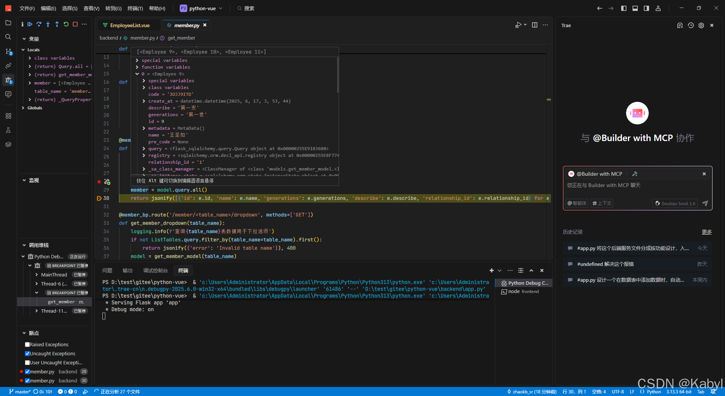Disable the Uncaught Exceptions checkbox
The image size is (725, 396).
27,353
